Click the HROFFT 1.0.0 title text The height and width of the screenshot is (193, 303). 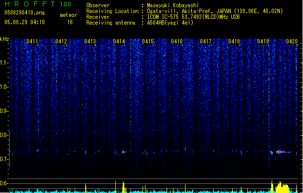pos(38,4)
